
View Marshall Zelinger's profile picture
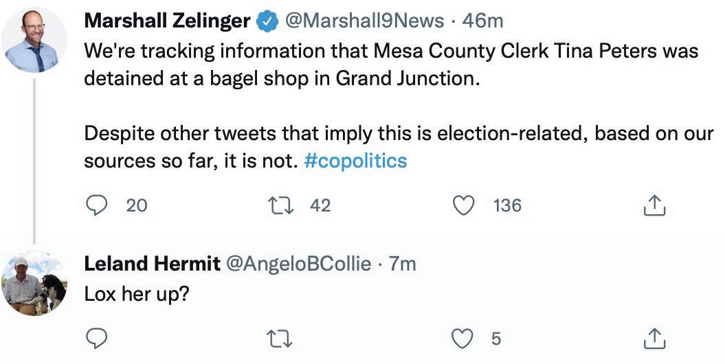34,41
